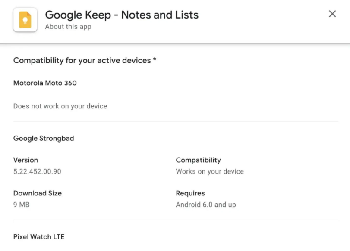Screen dimensions: 350x251
Task: Select Android 6.0 and up text
Action: (x=206, y=205)
